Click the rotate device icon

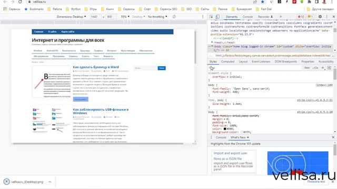[174, 16]
